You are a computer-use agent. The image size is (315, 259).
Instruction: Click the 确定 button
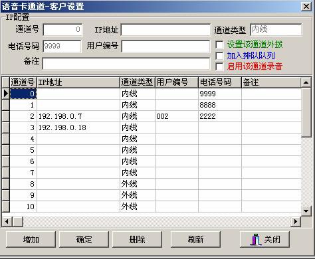click(x=84, y=239)
